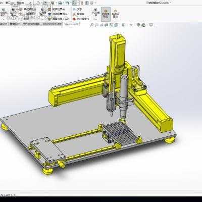Switch to the 管筒设计 tab
Image resolution: width=202 pixels, height=202 pixels.
click(15, 24)
